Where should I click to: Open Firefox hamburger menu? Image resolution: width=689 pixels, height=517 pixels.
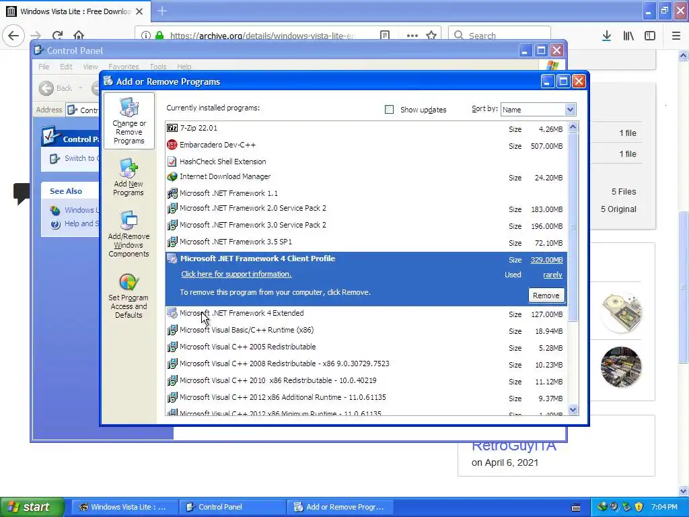coord(676,36)
